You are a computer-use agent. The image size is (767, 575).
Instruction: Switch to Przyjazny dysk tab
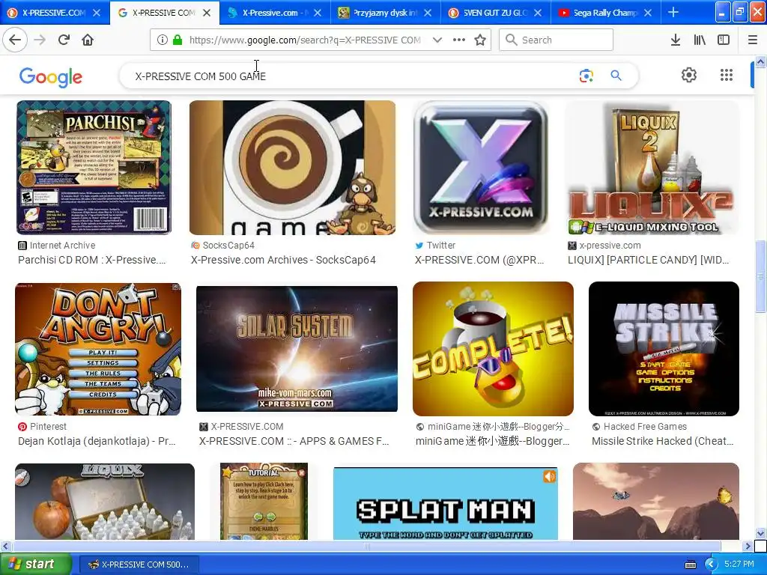click(x=385, y=13)
